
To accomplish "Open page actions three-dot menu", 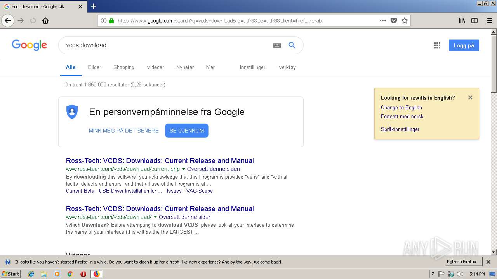I will (x=383, y=21).
